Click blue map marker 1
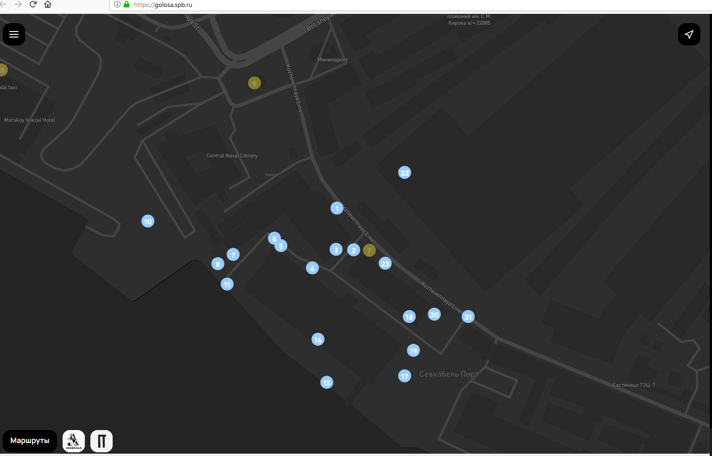Viewport: 712px width, 456px height. pyautogui.click(x=337, y=209)
